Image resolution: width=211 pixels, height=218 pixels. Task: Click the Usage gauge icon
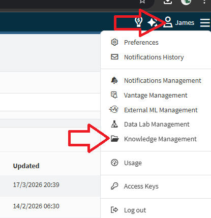pos(114,163)
